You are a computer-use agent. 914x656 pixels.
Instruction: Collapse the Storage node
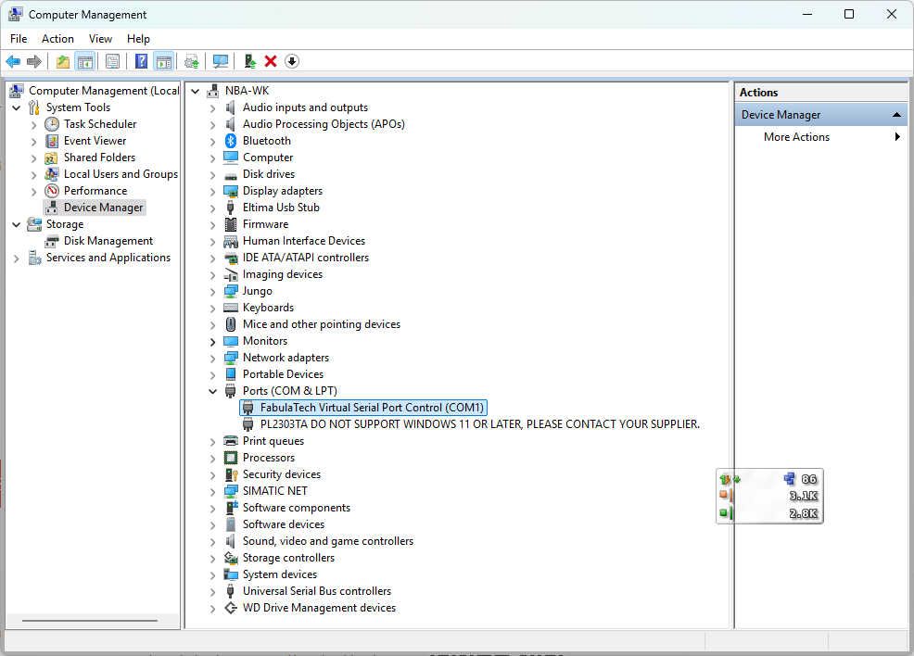pyautogui.click(x=17, y=224)
